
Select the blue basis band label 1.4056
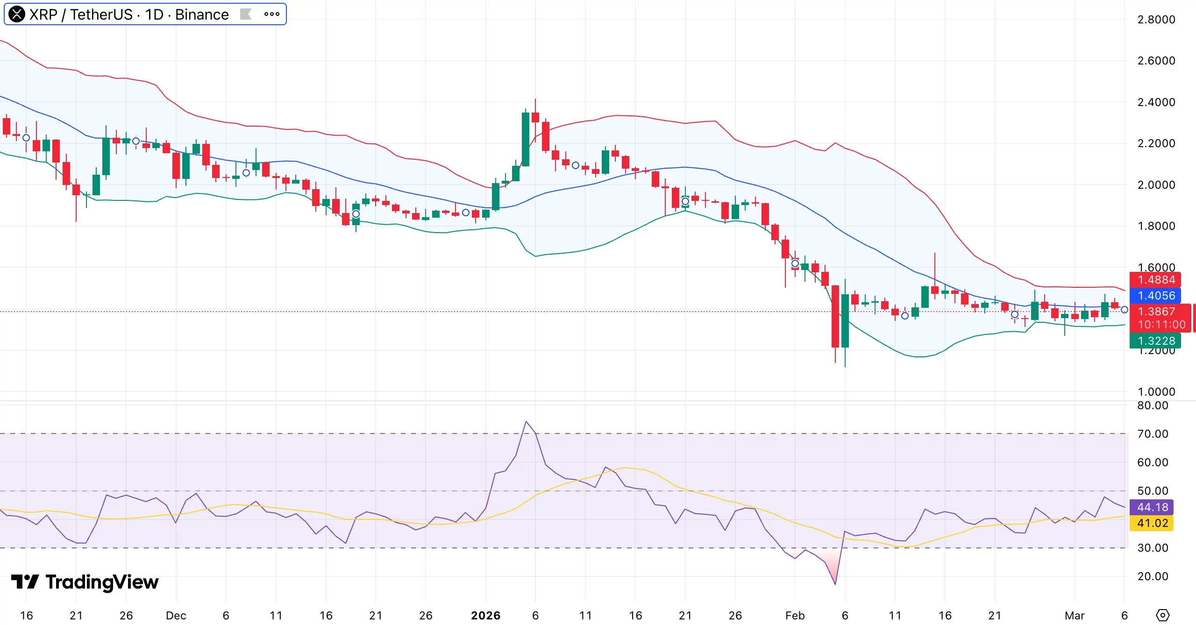point(1158,296)
